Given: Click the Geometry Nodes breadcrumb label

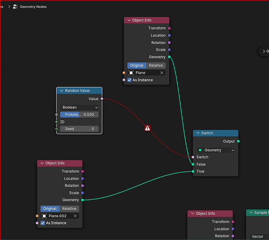Looking at the screenshot, I should 33,7.
